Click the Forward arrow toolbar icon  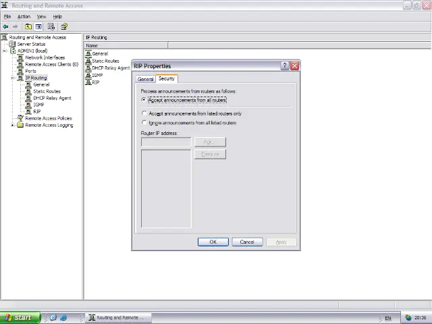[x=16, y=27]
